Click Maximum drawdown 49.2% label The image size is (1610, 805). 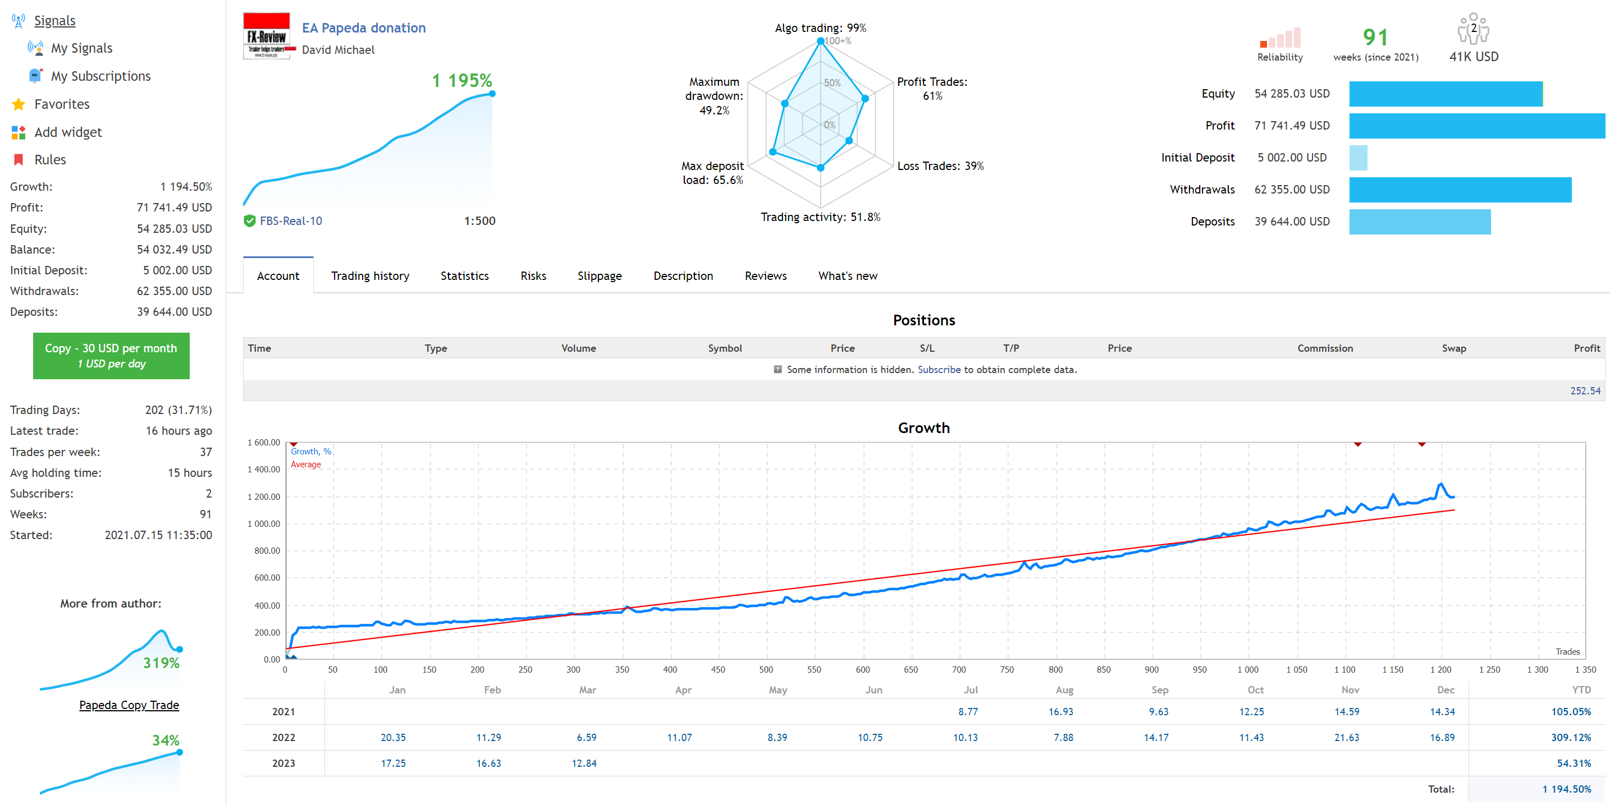pyautogui.click(x=715, y=96)
